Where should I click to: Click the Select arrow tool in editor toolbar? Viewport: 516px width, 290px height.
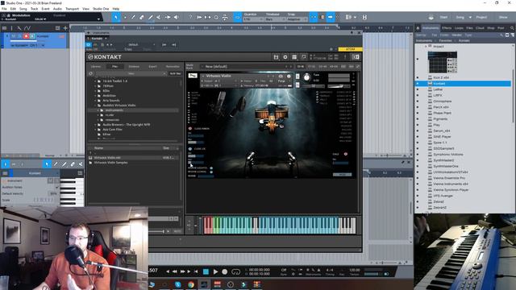coord(47,164)
